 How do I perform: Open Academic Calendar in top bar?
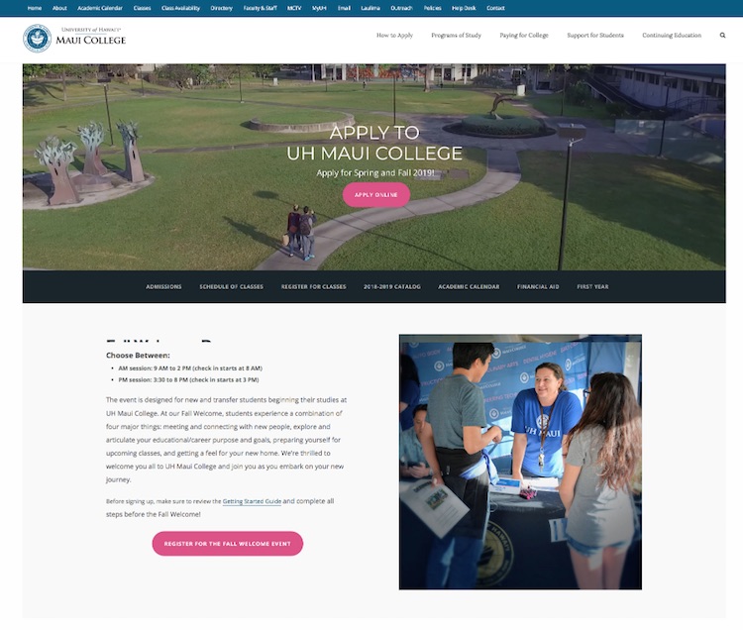[100, 8]
